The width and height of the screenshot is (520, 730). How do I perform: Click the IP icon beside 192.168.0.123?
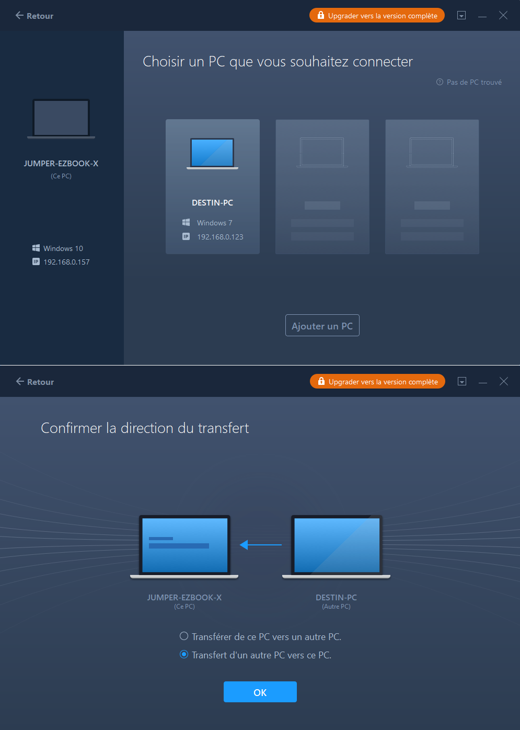pos(186,236)
